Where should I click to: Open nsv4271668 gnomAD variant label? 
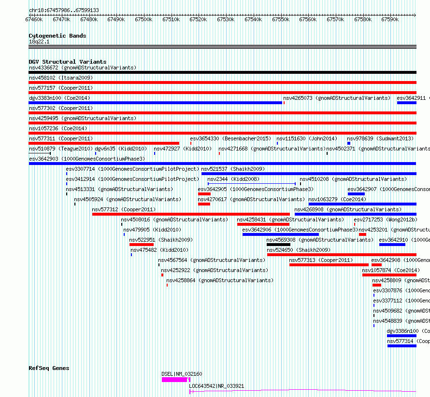pyautogui.click(x=272, y=149)
